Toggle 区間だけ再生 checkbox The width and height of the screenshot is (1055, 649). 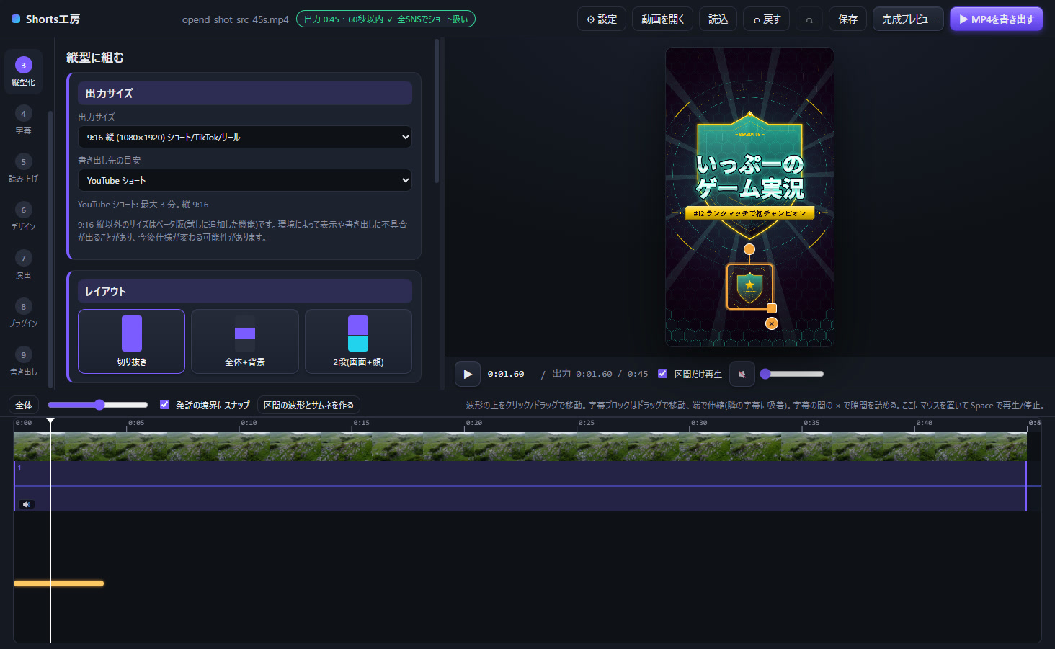[x=662, y=374]
